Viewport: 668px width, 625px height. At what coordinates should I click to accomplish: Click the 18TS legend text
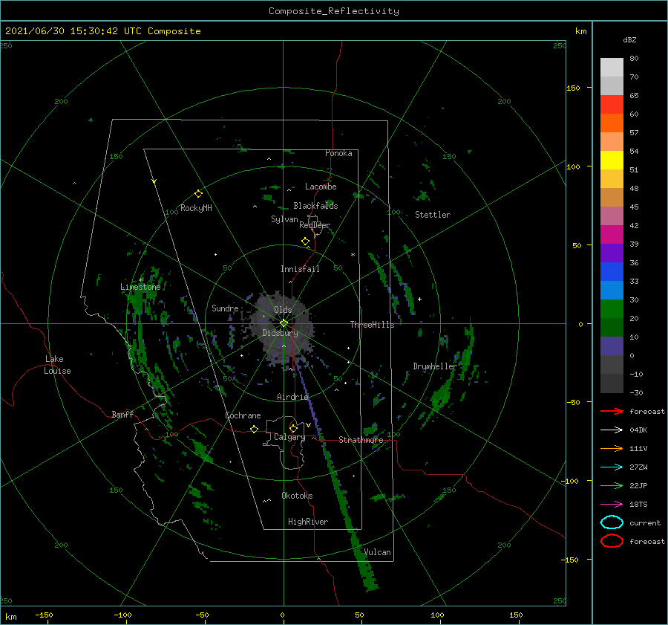[638, 505]
